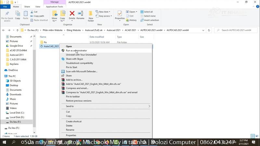Screen dimensions: 260x146
Task: Open the Action Center notification icon
Action: point(253,142)
